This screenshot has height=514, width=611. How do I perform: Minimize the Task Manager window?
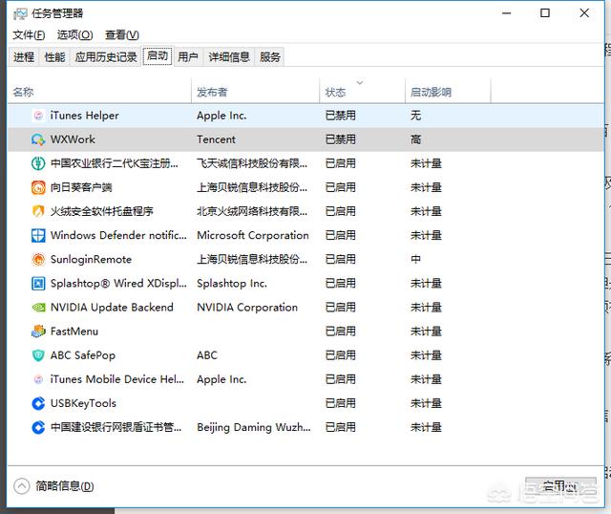pyautogui.click(x=507, y=13)
